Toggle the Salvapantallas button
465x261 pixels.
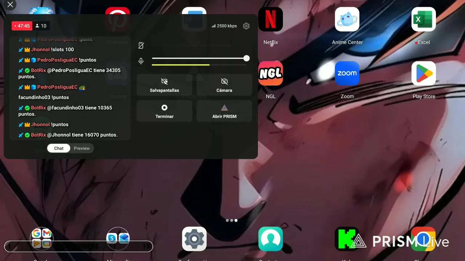click(165, 85)
